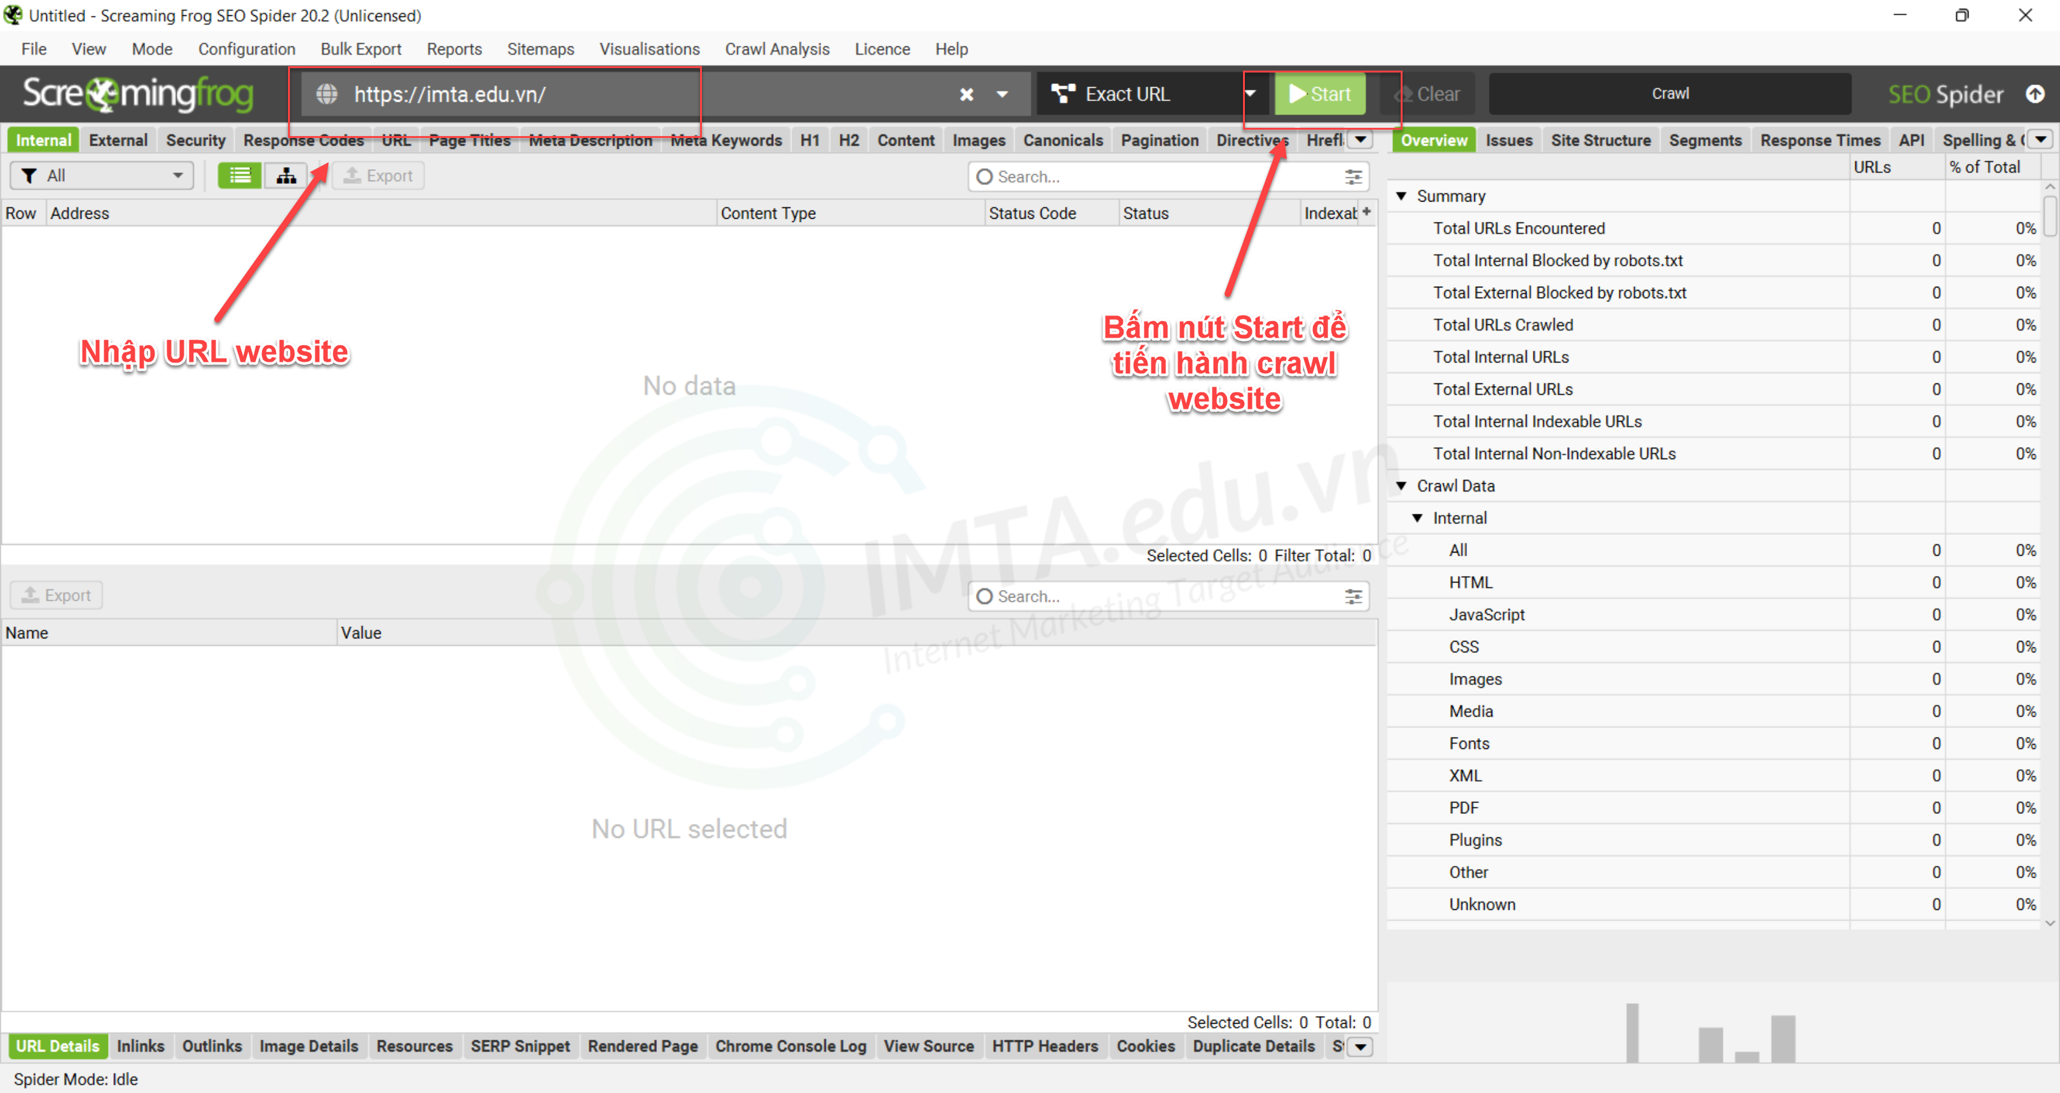Open the Mode menu
Viewport: 2060px width, 1093px height.
click(152, 49)
